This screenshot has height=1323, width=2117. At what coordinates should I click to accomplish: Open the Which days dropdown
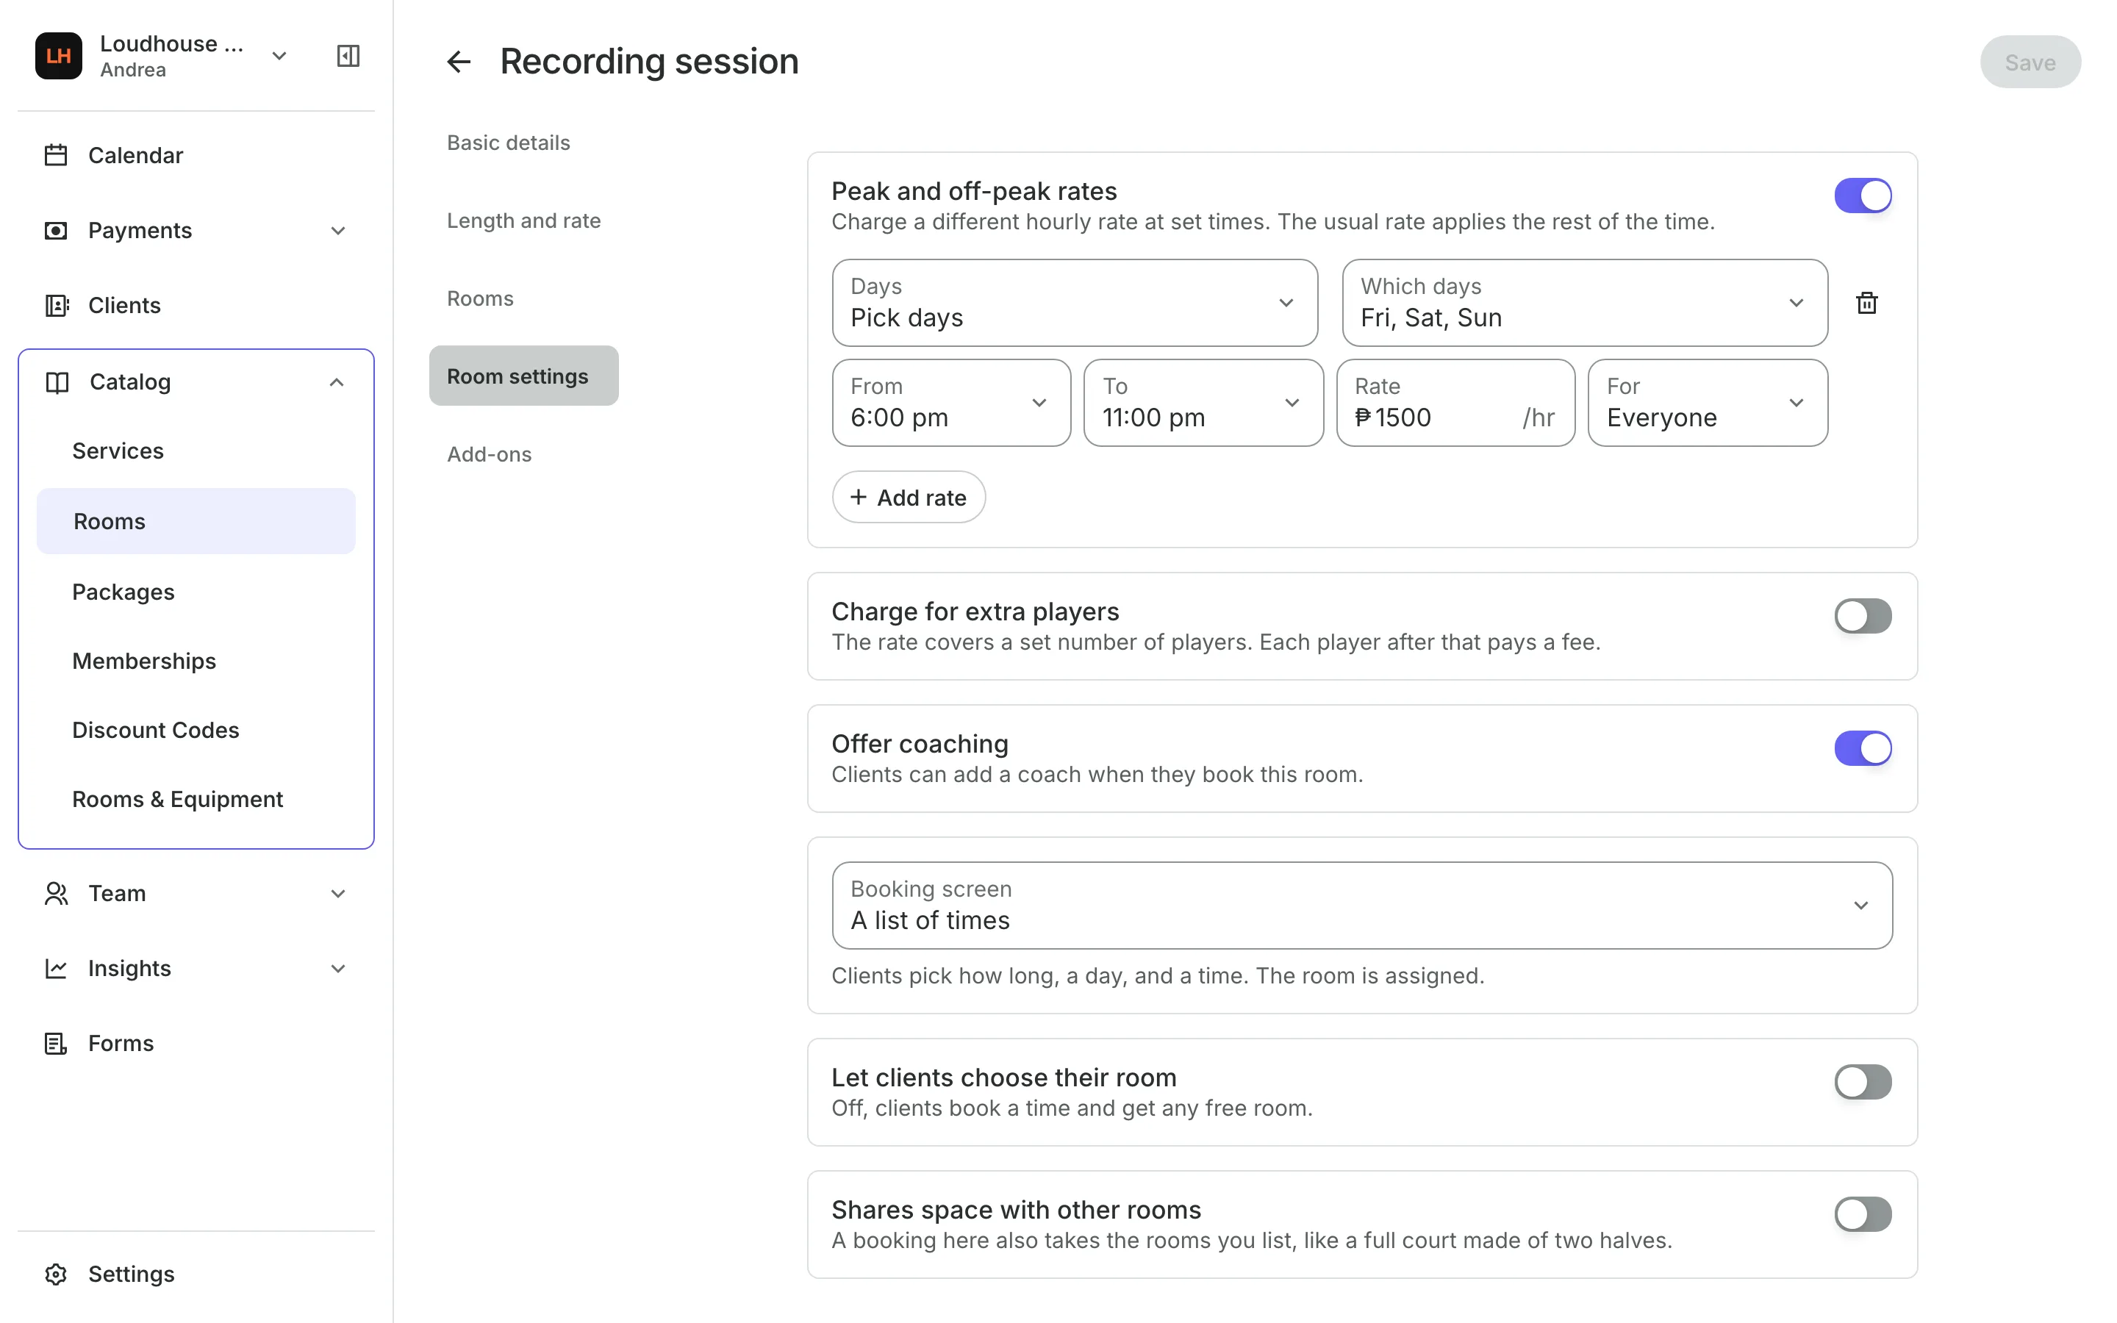click(x=1584, y=303)
